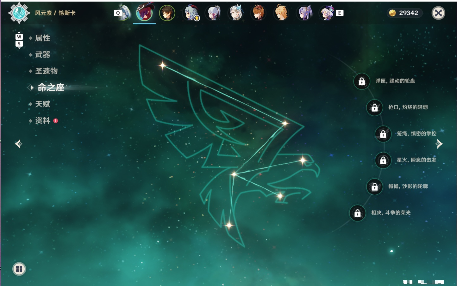457x286 pixels.
Task: Open the 资料 profile tab
Action: click(x=42, y=120)
